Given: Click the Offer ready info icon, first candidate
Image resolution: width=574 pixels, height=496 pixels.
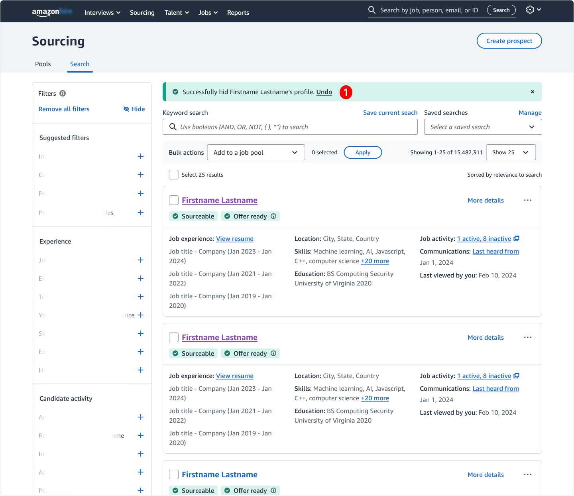Looking at the screenshot, I should click(x=273, y=216).
